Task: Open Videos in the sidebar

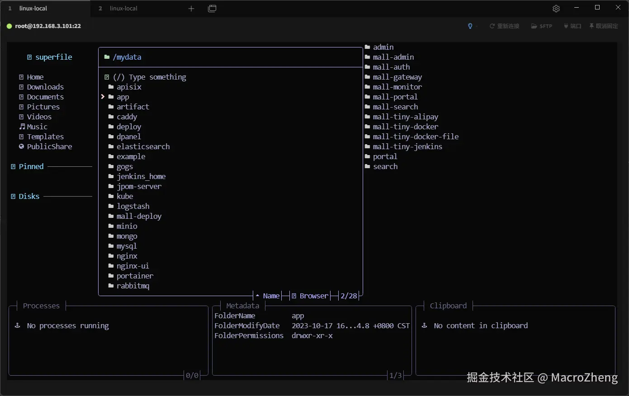Action: tap(39, 117)
